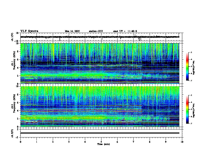Click the "station=OUJ" header text
The height and width of the screenshot is (159, 205).
click(x=96, y=31)
